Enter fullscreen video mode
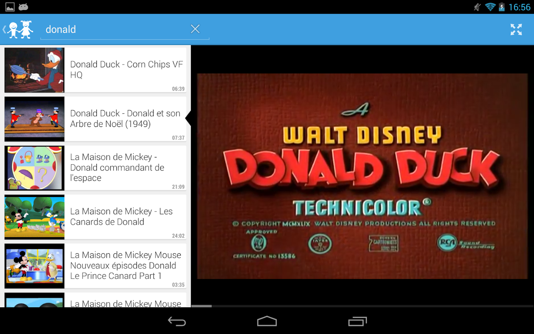The width and height of the screenshot is (534, 334). [516, 29]
